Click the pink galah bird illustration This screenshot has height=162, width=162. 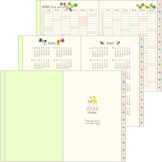[67, 7]
